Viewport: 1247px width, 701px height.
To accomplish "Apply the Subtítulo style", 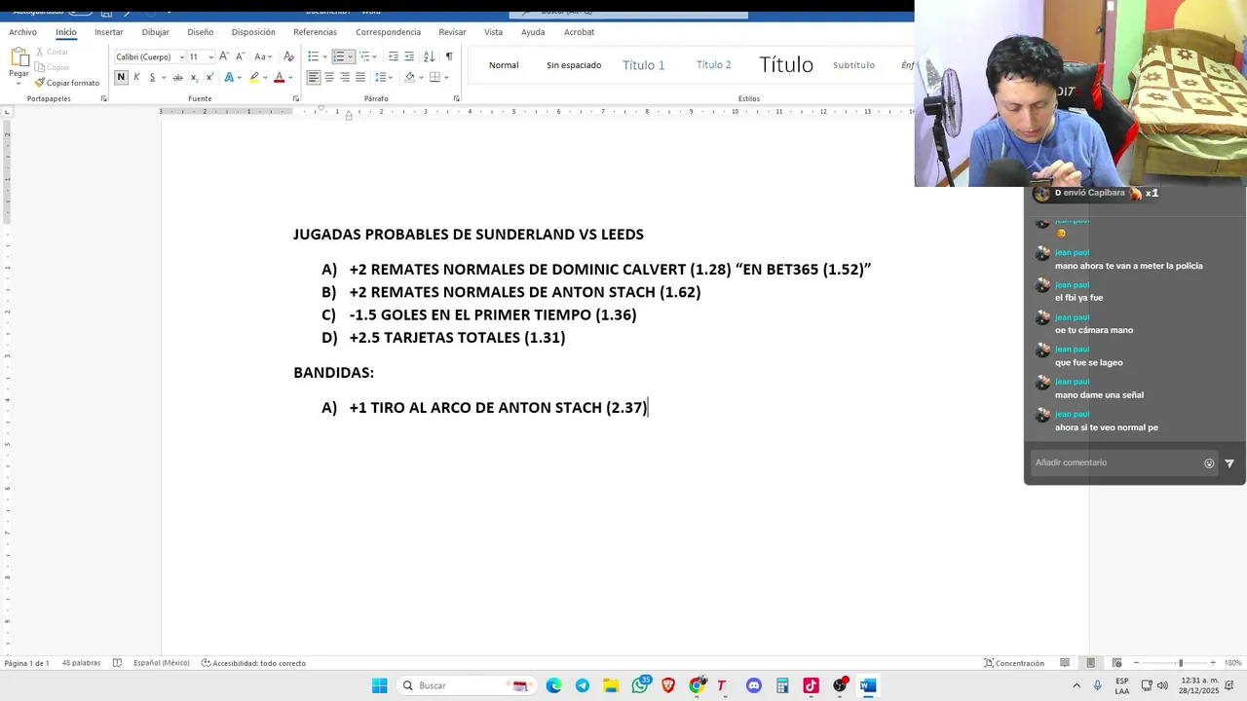I will [853, 65].
